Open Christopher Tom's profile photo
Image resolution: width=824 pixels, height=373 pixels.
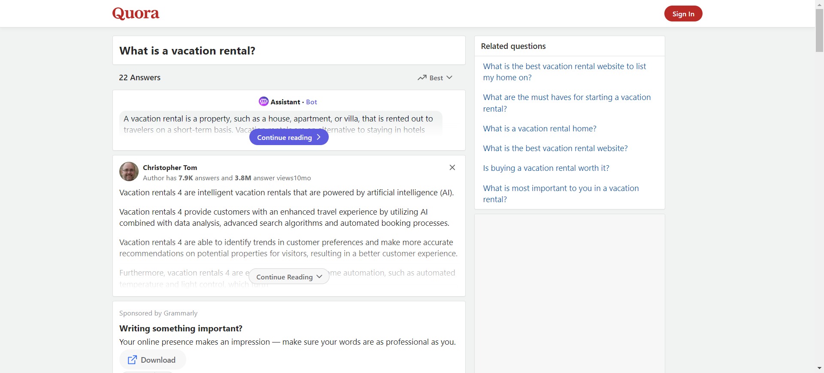[x=129, y=172]
